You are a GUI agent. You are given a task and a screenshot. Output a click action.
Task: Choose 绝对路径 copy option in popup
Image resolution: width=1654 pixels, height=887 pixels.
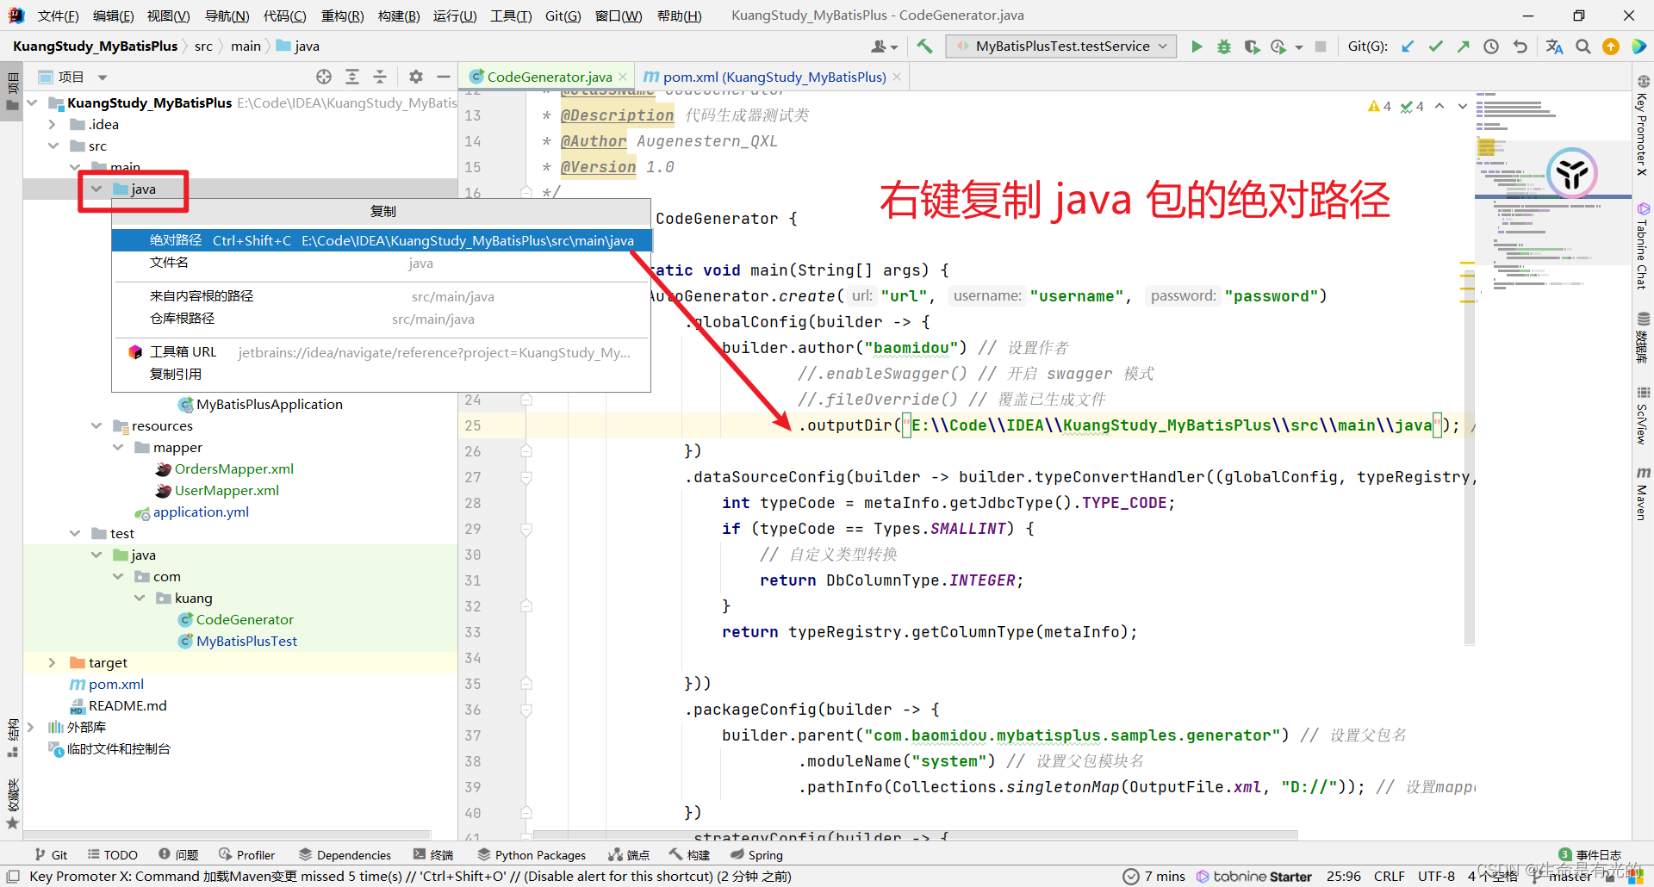tap(381, 240)
